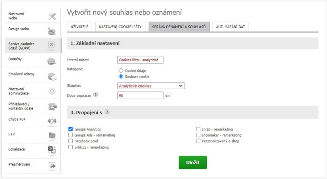
Task: Open Lokalizace translation icon
Action: click(52, 150)
